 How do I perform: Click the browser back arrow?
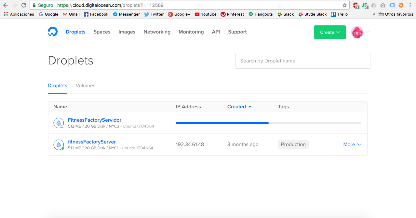coord(5,5)
